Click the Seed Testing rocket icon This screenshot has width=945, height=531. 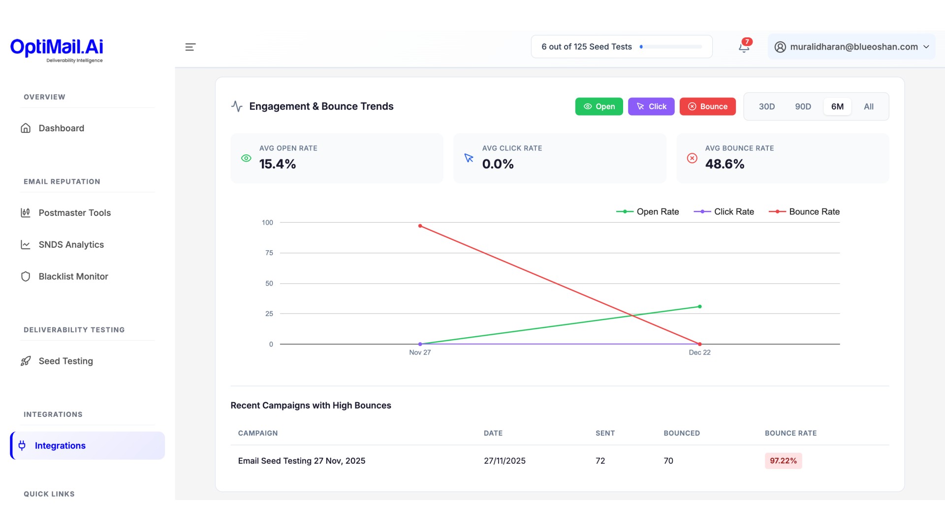tap(26, 361)
